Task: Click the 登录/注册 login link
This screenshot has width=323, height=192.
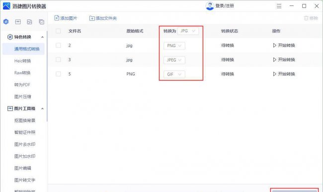Action: click(225, 6)
